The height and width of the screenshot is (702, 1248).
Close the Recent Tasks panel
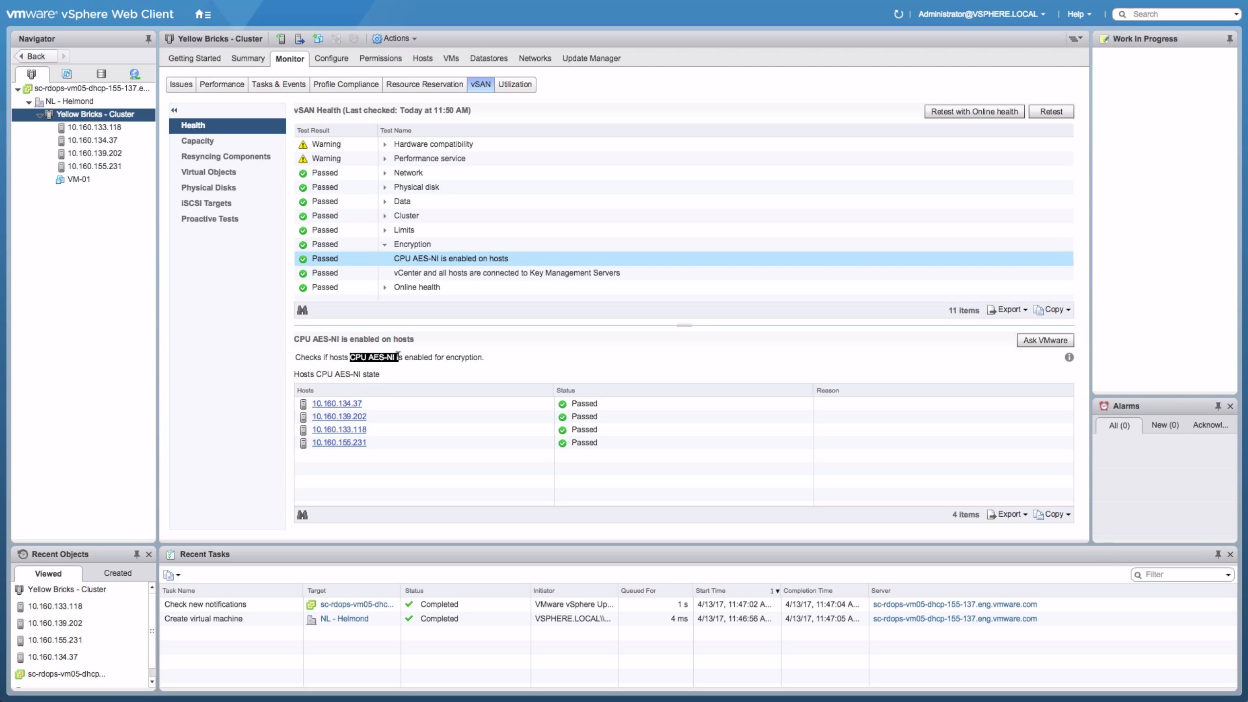[x=1230, y=554]
